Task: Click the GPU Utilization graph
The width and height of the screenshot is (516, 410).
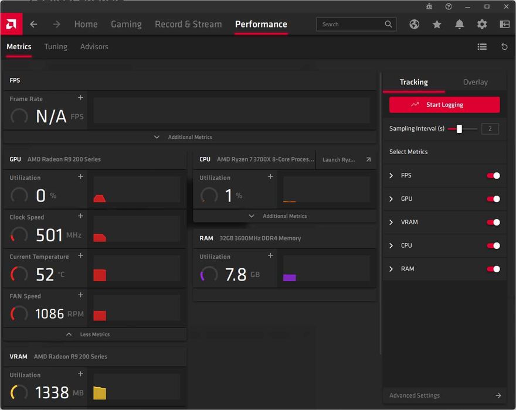Action: coord(137,189)
